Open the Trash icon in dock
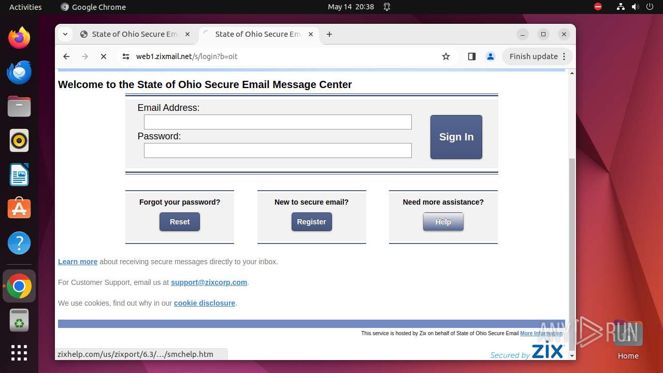The height and width of the screenshot is (373, 663). 19,320
